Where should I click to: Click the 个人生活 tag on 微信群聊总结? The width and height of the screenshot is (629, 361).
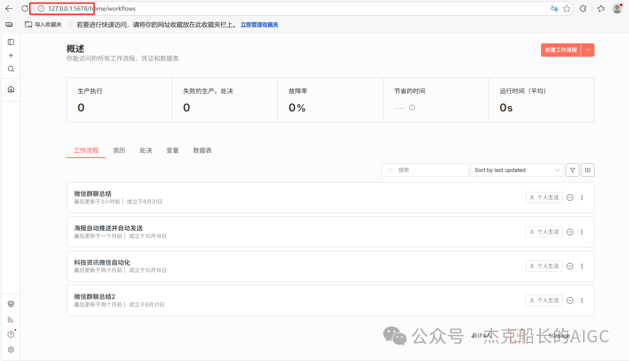click(x=544, y=198)
